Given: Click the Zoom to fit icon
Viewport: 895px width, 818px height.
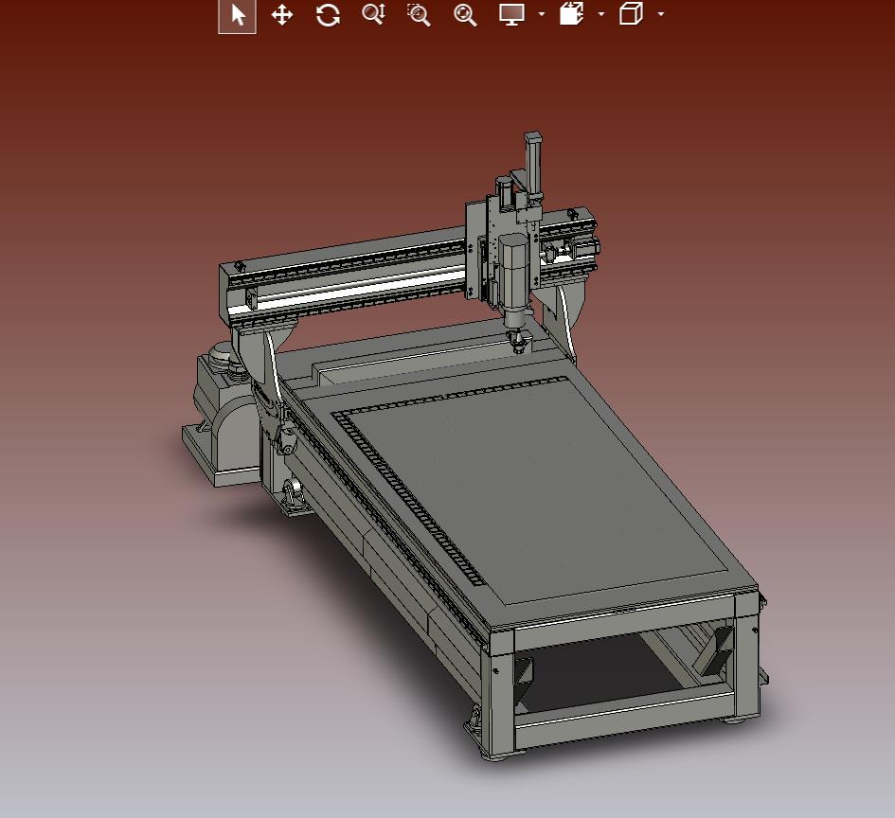Looking at the screenshot, I should click(465, 15).
